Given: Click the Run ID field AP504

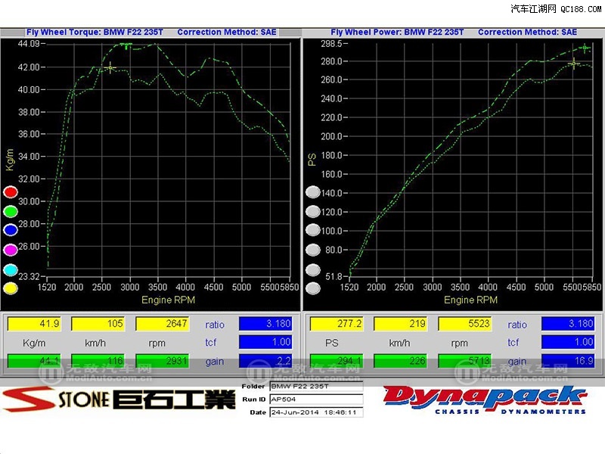Looking at the screenshot, I should (316, 400).
